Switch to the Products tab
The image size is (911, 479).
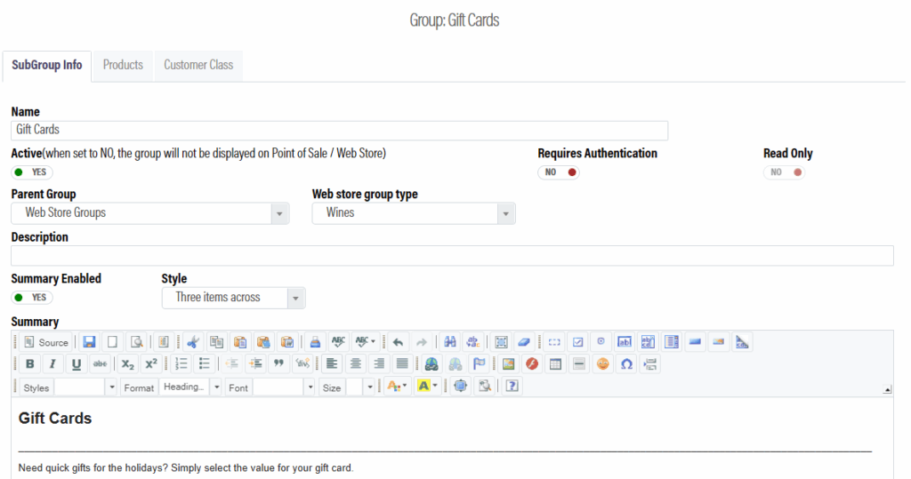123,65
